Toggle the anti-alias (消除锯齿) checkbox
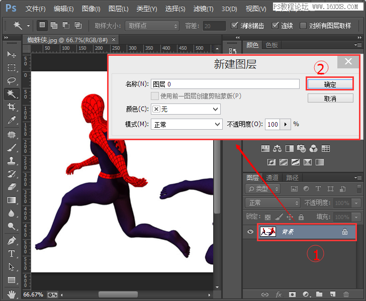This screenshot has width=366, height=301. click(x=234, y=25)
